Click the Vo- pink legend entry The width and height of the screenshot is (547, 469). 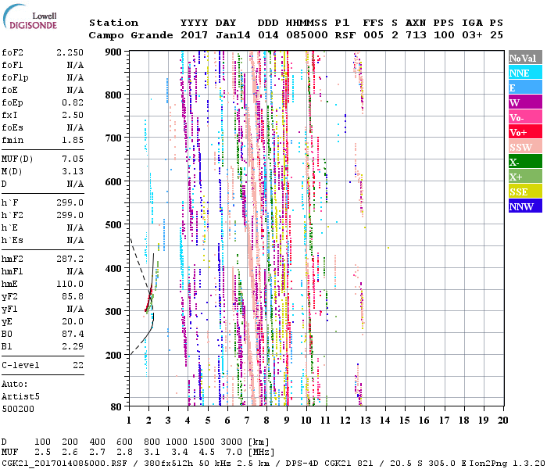click(525, 117)
